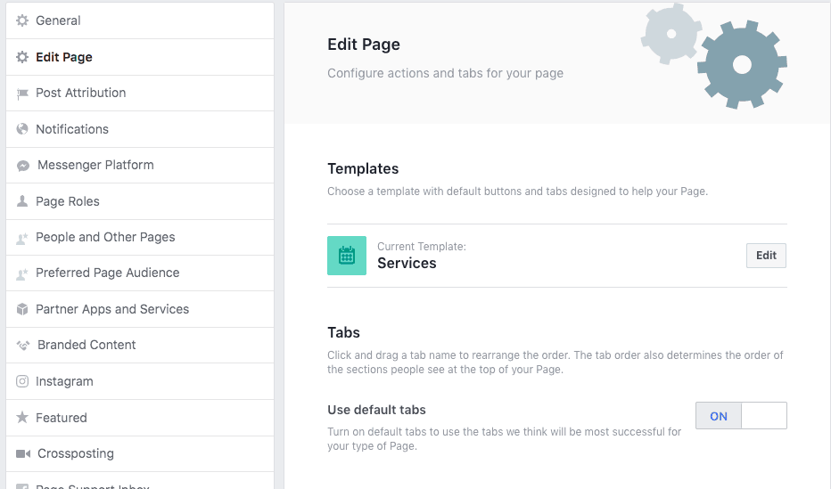Click the Partner Apps box icon
The height and width of the screenshot is (489, 831).
click(21, 309)
